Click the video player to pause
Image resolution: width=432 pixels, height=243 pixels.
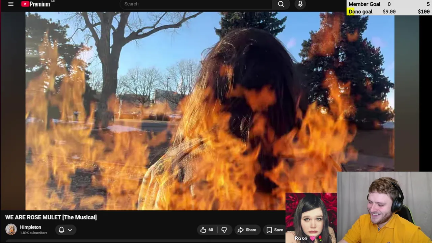tap(210, 111)
